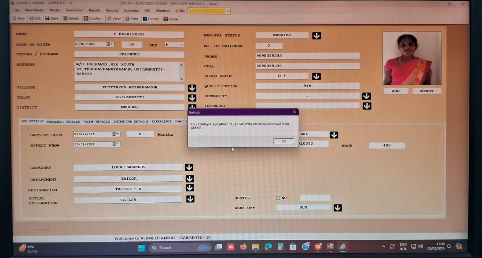This screenshot has width=482, height=258.
Task: Expand the Week Off arrow selector
Action: tap(337, 208)
